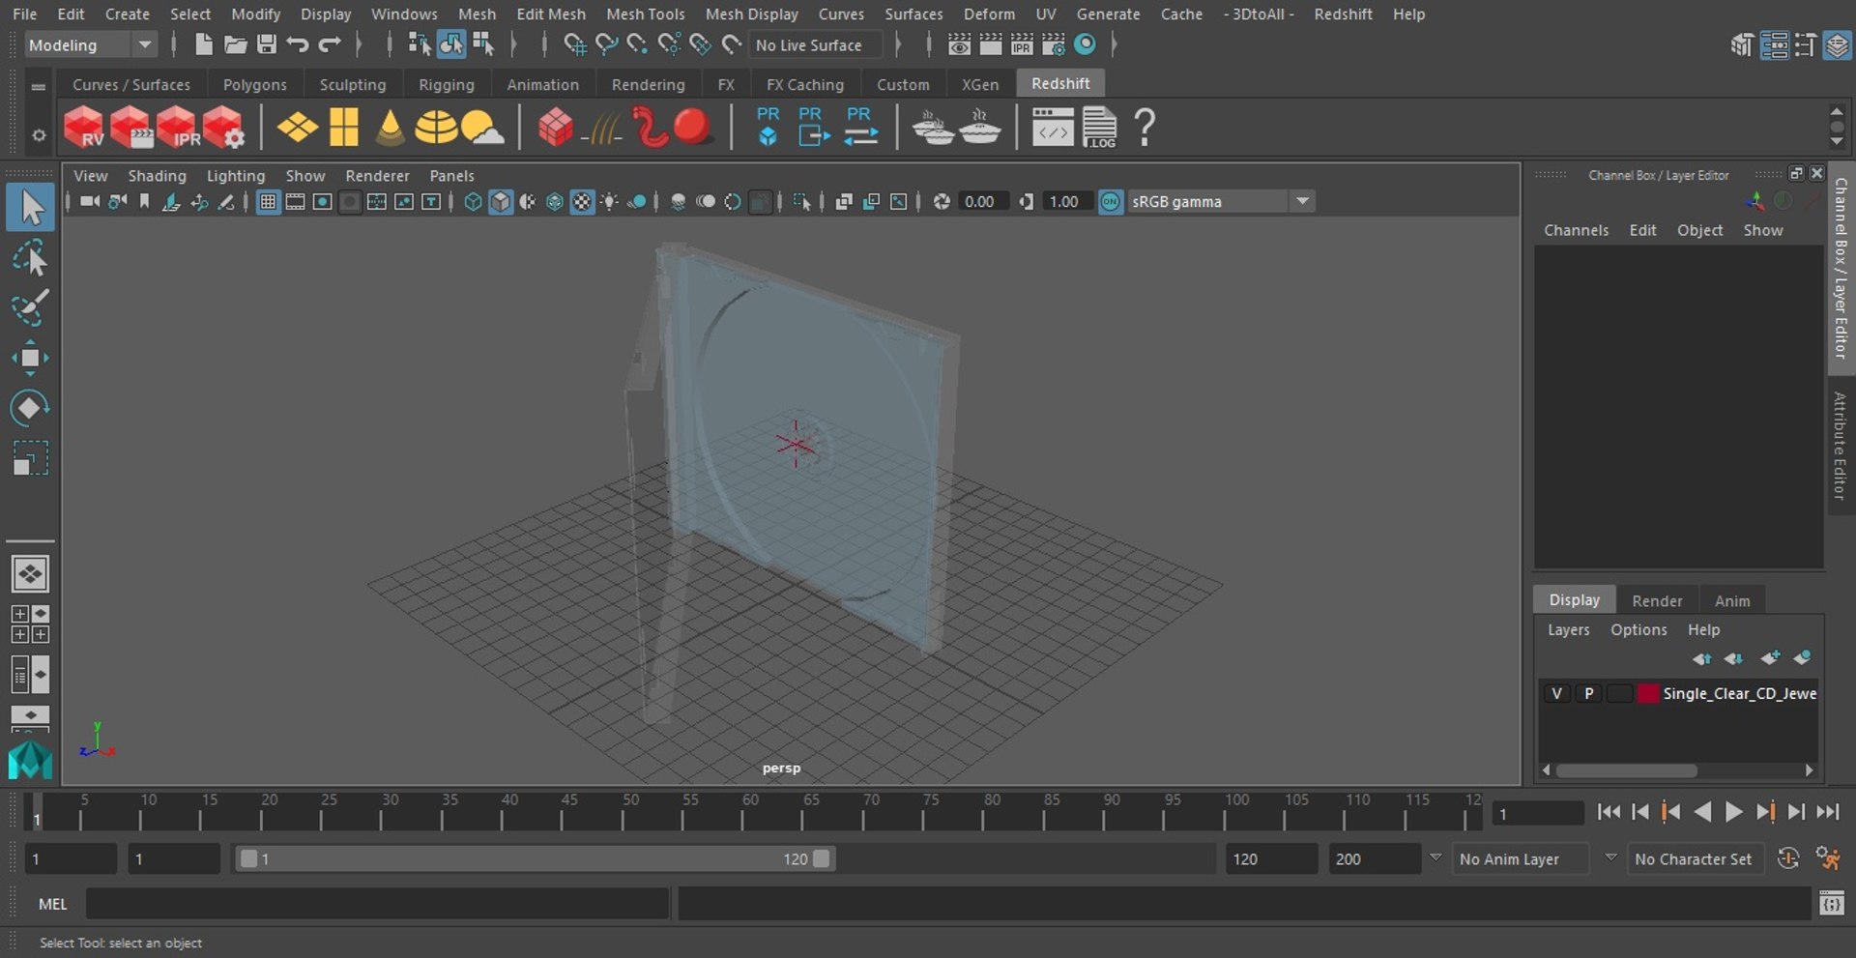Select the Paint selection tool
Viewport: 1856px width, 958px height.
point(30,307)
